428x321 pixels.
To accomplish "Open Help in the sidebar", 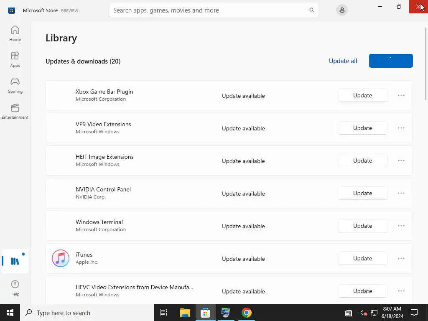I will (15, 288).
